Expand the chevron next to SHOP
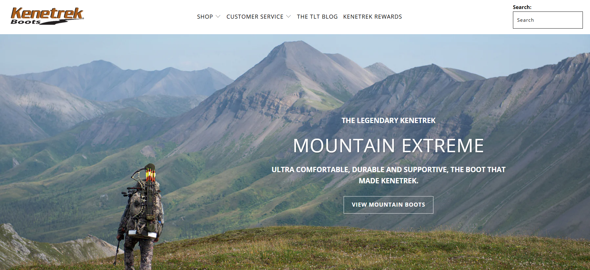Viewport: 590px width, 270px height. pos(218,16)
